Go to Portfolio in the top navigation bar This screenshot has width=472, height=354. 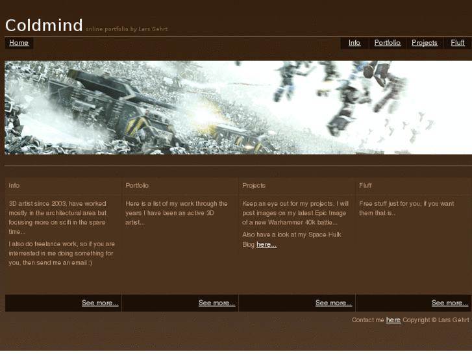click(388, 43)
